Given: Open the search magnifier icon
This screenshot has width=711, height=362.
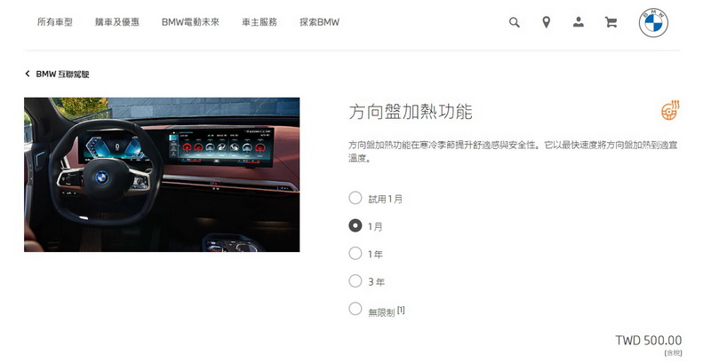Looking at the screenshot, I should pos(515,22).
